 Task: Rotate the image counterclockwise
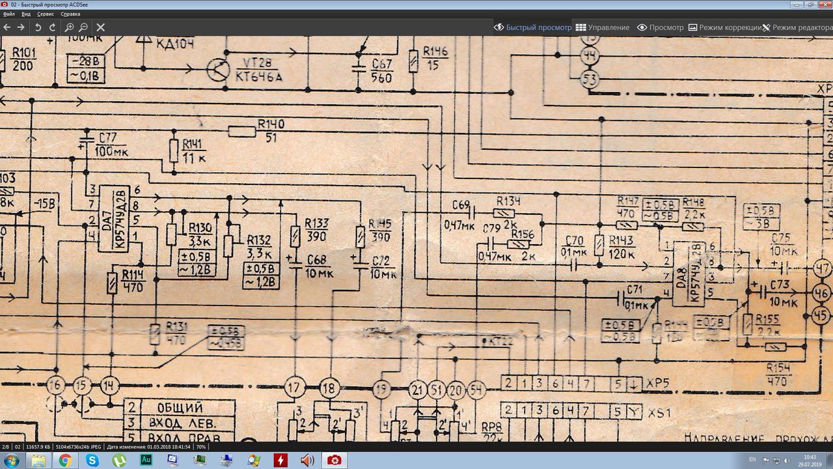[38, 27]
